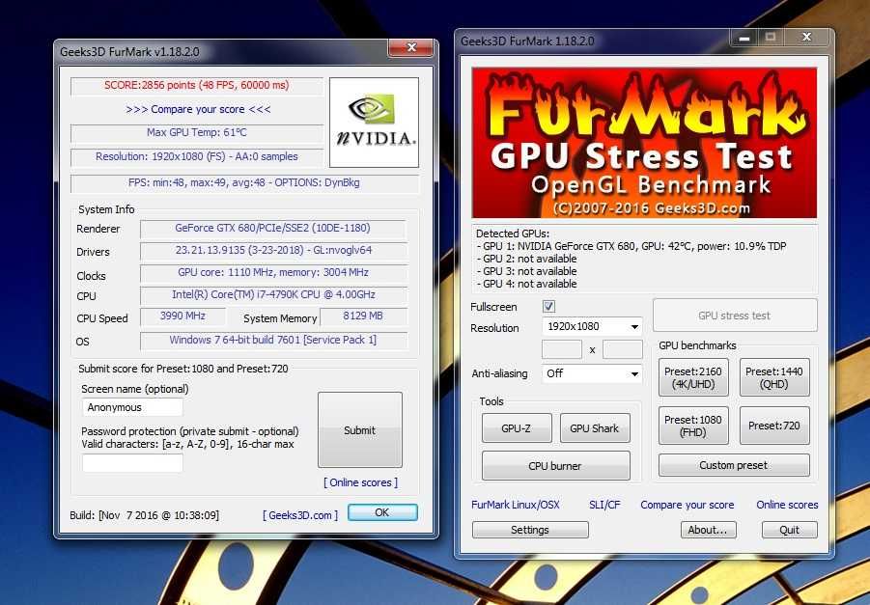The image size is (870, 605).
Task: Click the Screen name field with Anonymous
Action: tap(132, 407)
